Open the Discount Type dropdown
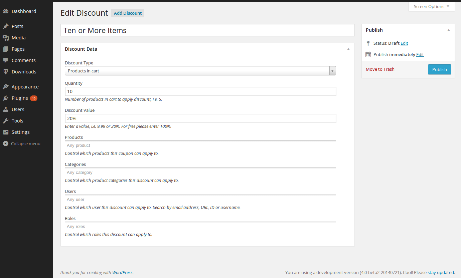The image size is (461, 278). (200, 71)
